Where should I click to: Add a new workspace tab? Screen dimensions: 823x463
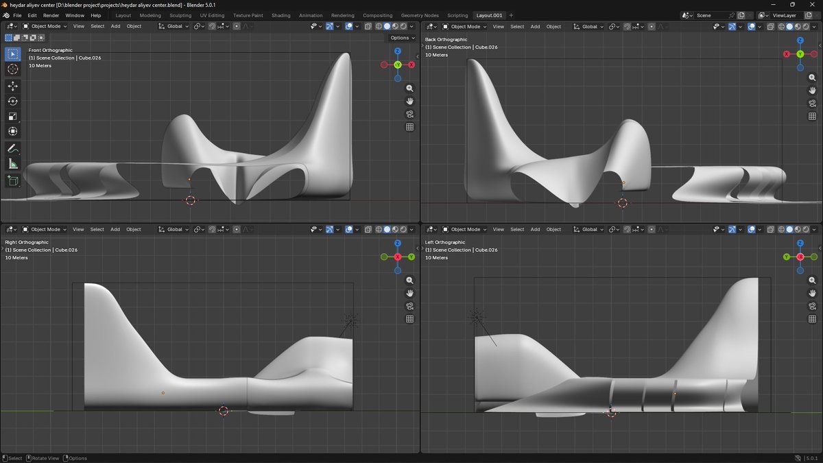[x=511, y=15]
